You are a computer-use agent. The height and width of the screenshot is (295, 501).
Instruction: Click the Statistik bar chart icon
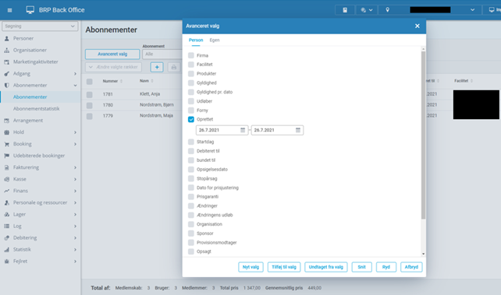point(7,250)
